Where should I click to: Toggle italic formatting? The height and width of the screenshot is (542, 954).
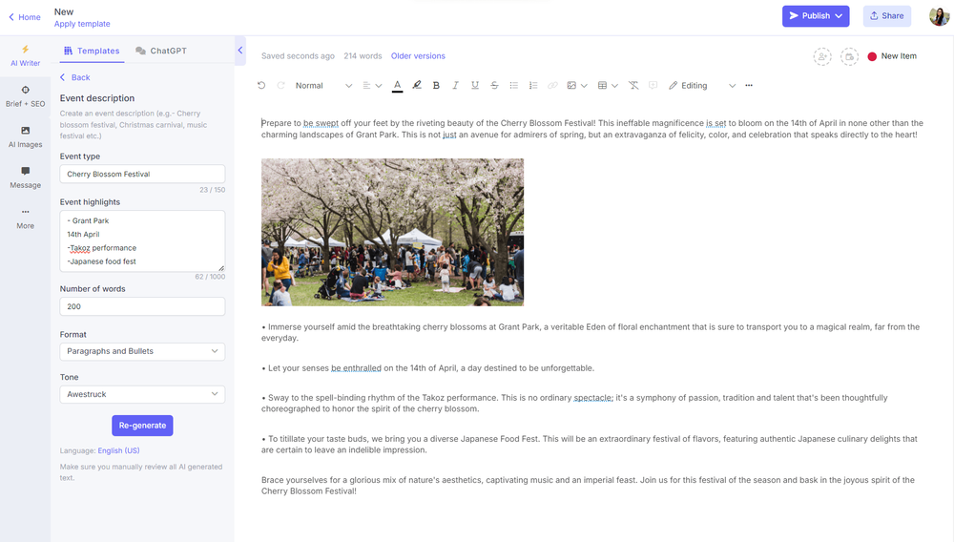(x=455, y=85)
